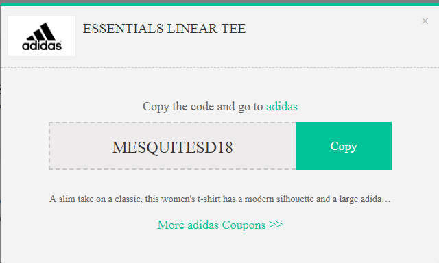The height and width of the screenshot is (263, 439).
Task: Click the adidas wordmark beneath the stripes
Action: click(42, 46)
